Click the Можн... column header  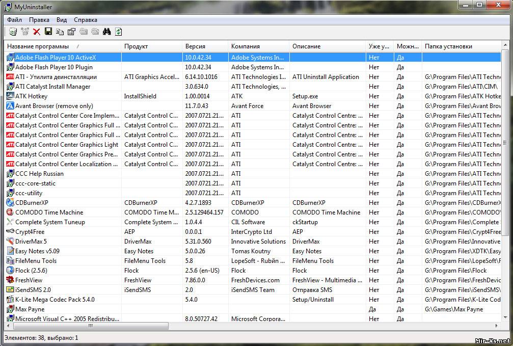pos(408,46)
